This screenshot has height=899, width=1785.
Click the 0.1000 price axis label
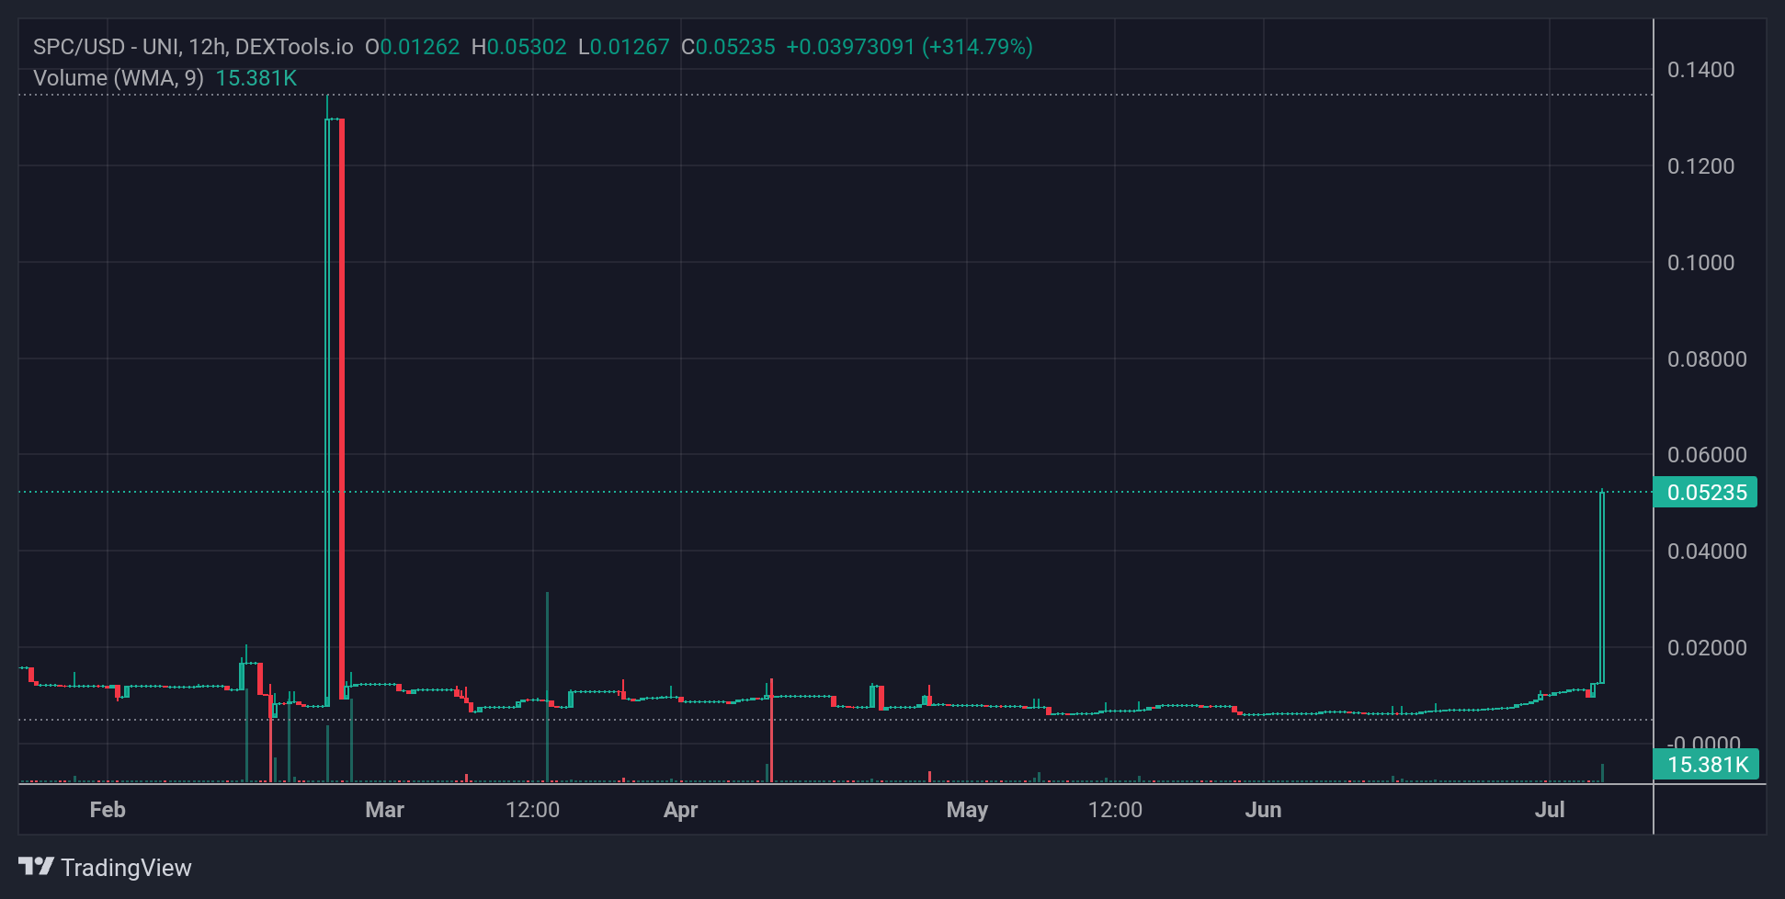click(x=1700, y=263)
